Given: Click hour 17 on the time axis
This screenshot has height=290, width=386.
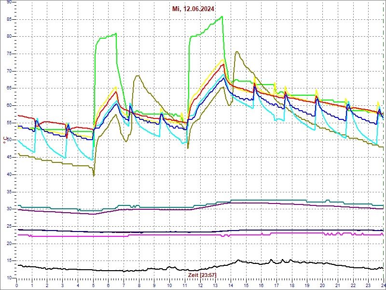Looking at the screenshot, I should pyautogui.click(x=276, y=285).
